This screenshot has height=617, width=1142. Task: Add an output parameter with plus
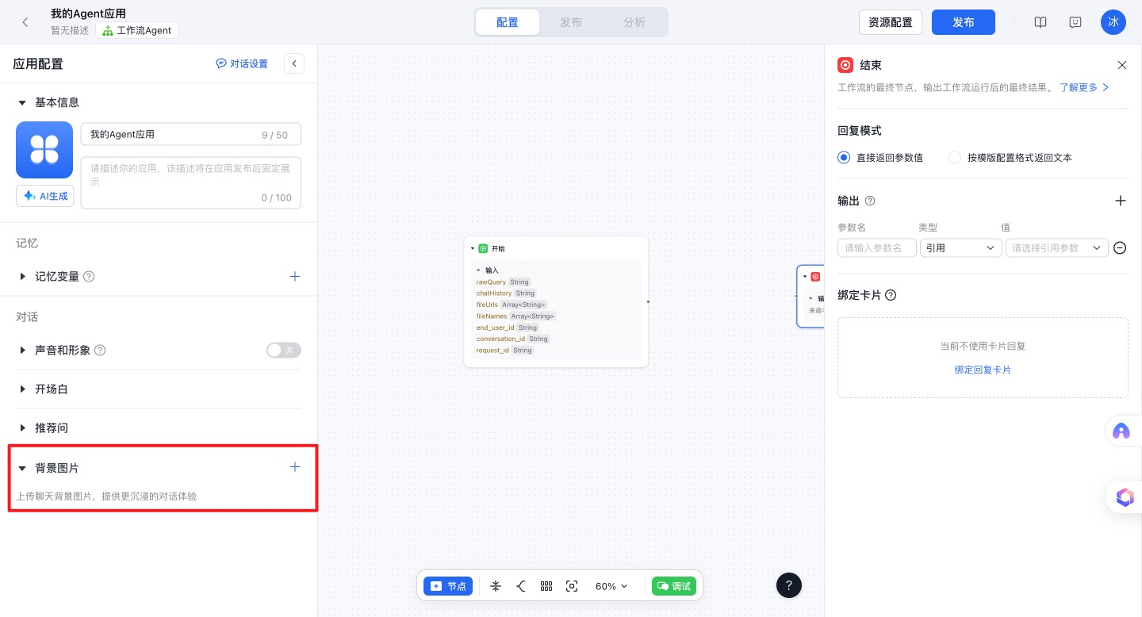pyautogui.click(x=1121, y=201)
